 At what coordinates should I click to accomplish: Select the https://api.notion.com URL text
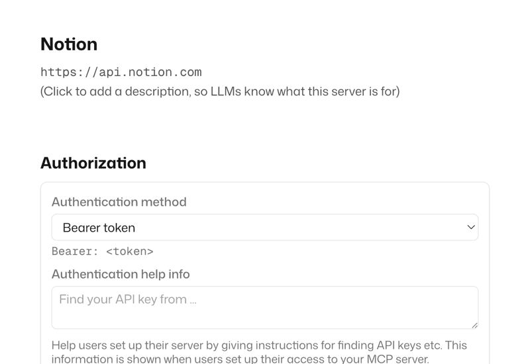point(121,72)
